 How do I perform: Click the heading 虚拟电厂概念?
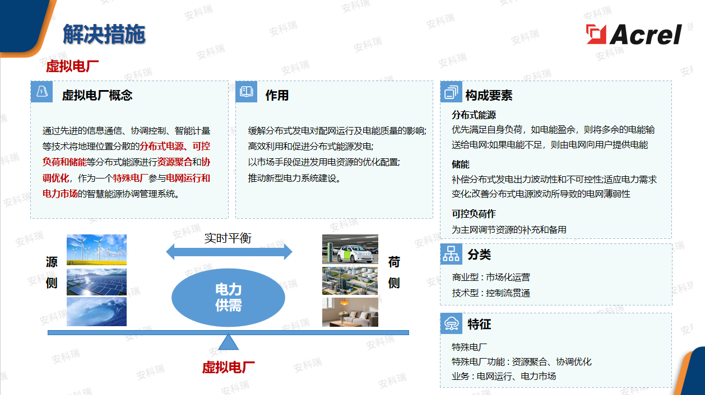[97, 95]
